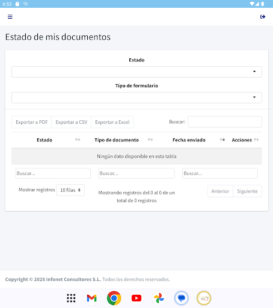Click the logout icon
273x308 pixels.
263,17
